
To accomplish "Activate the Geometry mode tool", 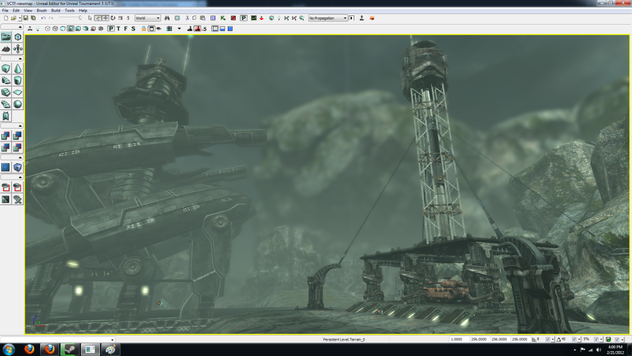I will coord(18,37).
